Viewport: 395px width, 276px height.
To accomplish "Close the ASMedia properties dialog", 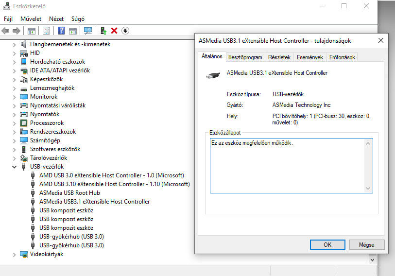I will point(380,41).
